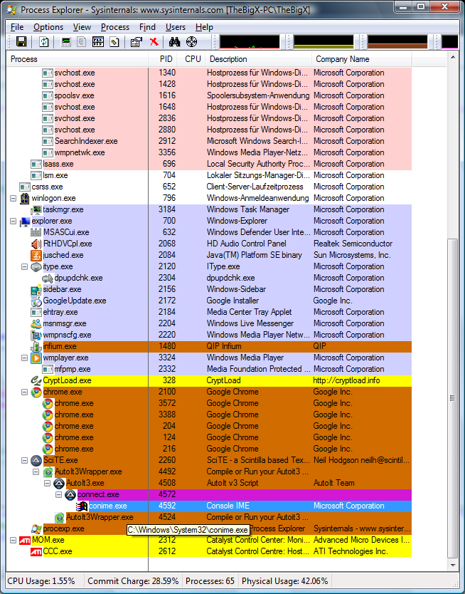The width and height of the screenshot is (465, 594).
Task: Click the ATI icon beside CCC.exe
Action: coord(36,551)
